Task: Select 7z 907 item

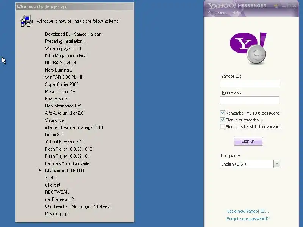Action: (51, 177)
